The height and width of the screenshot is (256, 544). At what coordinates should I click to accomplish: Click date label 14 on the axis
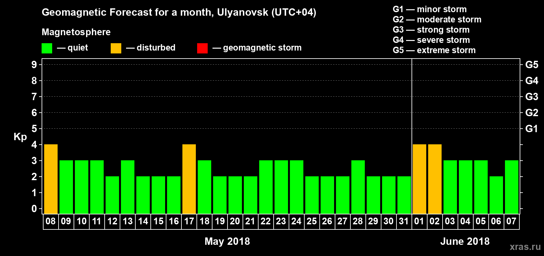[x=143, y=221]
